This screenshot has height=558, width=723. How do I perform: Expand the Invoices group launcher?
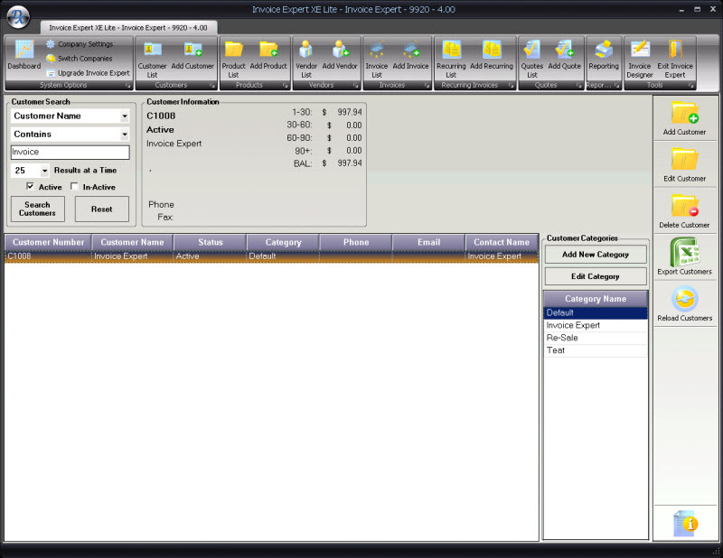pyautogui.click(x=427, y=86)
